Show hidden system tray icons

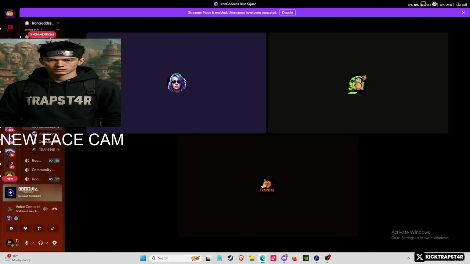pyautogui.click(x=409, y=258)
